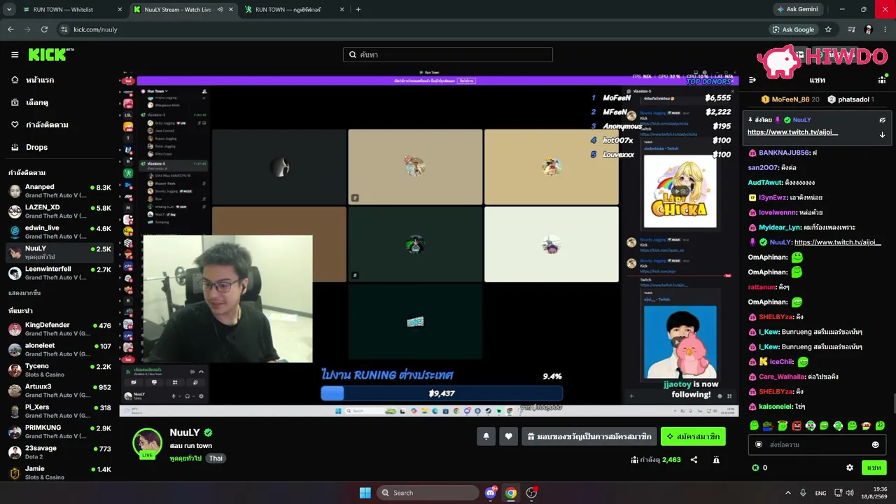This screenshot has width=896, height=504.
Task: Pick the halo green emote
Action: click(x=782, y=426)
